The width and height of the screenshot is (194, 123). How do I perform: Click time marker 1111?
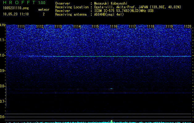(21, 26)
